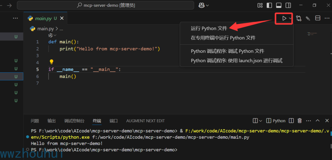Click the yellow lightbulb code action icon
332x160 pixels.
[x=52, y=62]
